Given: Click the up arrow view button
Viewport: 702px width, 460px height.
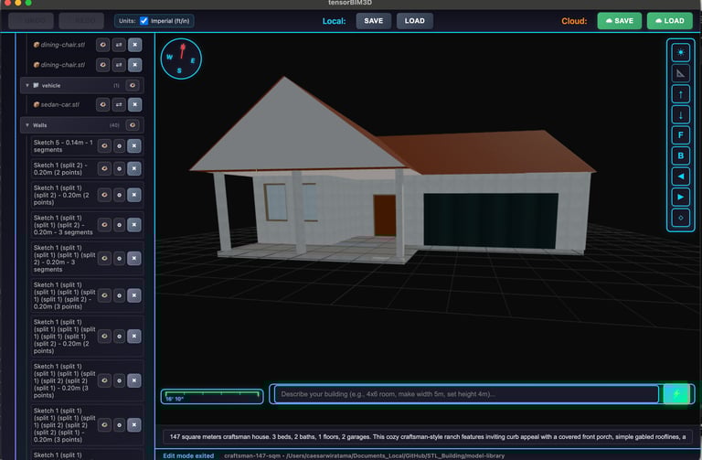Looking at the screenshot, I should click(680, 94).
